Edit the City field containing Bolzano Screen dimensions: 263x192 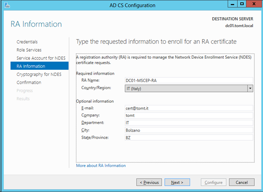click(x=189, y=130)
